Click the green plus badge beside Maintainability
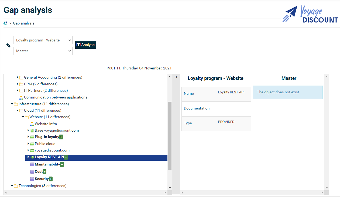 pyautogui.click(x=62, y=164)
